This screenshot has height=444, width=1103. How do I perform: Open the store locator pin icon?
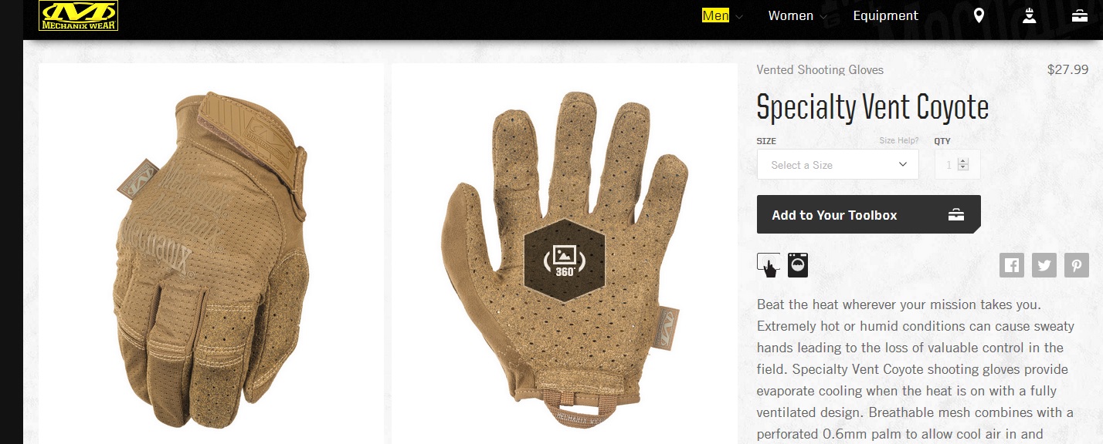click(x=979, y=15)
